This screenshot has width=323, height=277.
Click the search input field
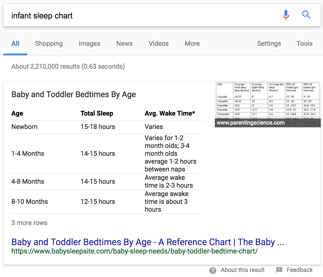[x=112, y=15]
